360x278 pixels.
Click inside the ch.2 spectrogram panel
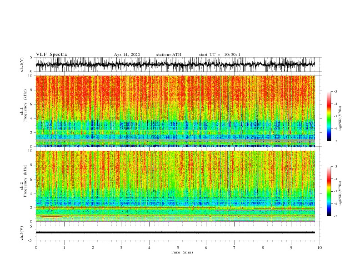[175, 186]
